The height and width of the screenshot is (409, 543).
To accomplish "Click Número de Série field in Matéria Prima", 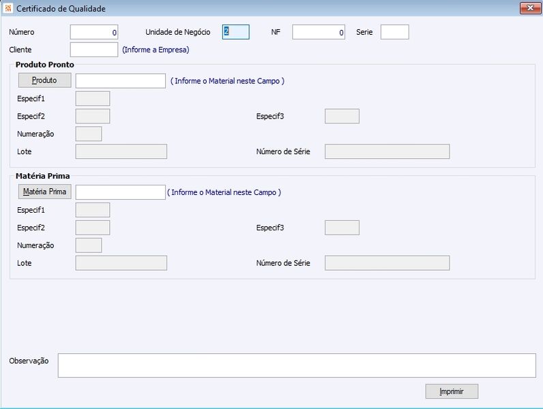I will tap(387, 263).
